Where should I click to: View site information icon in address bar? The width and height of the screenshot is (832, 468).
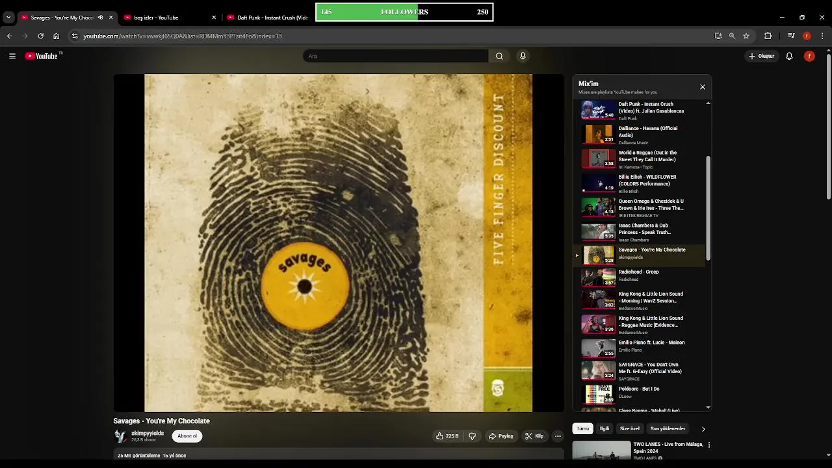75,36
